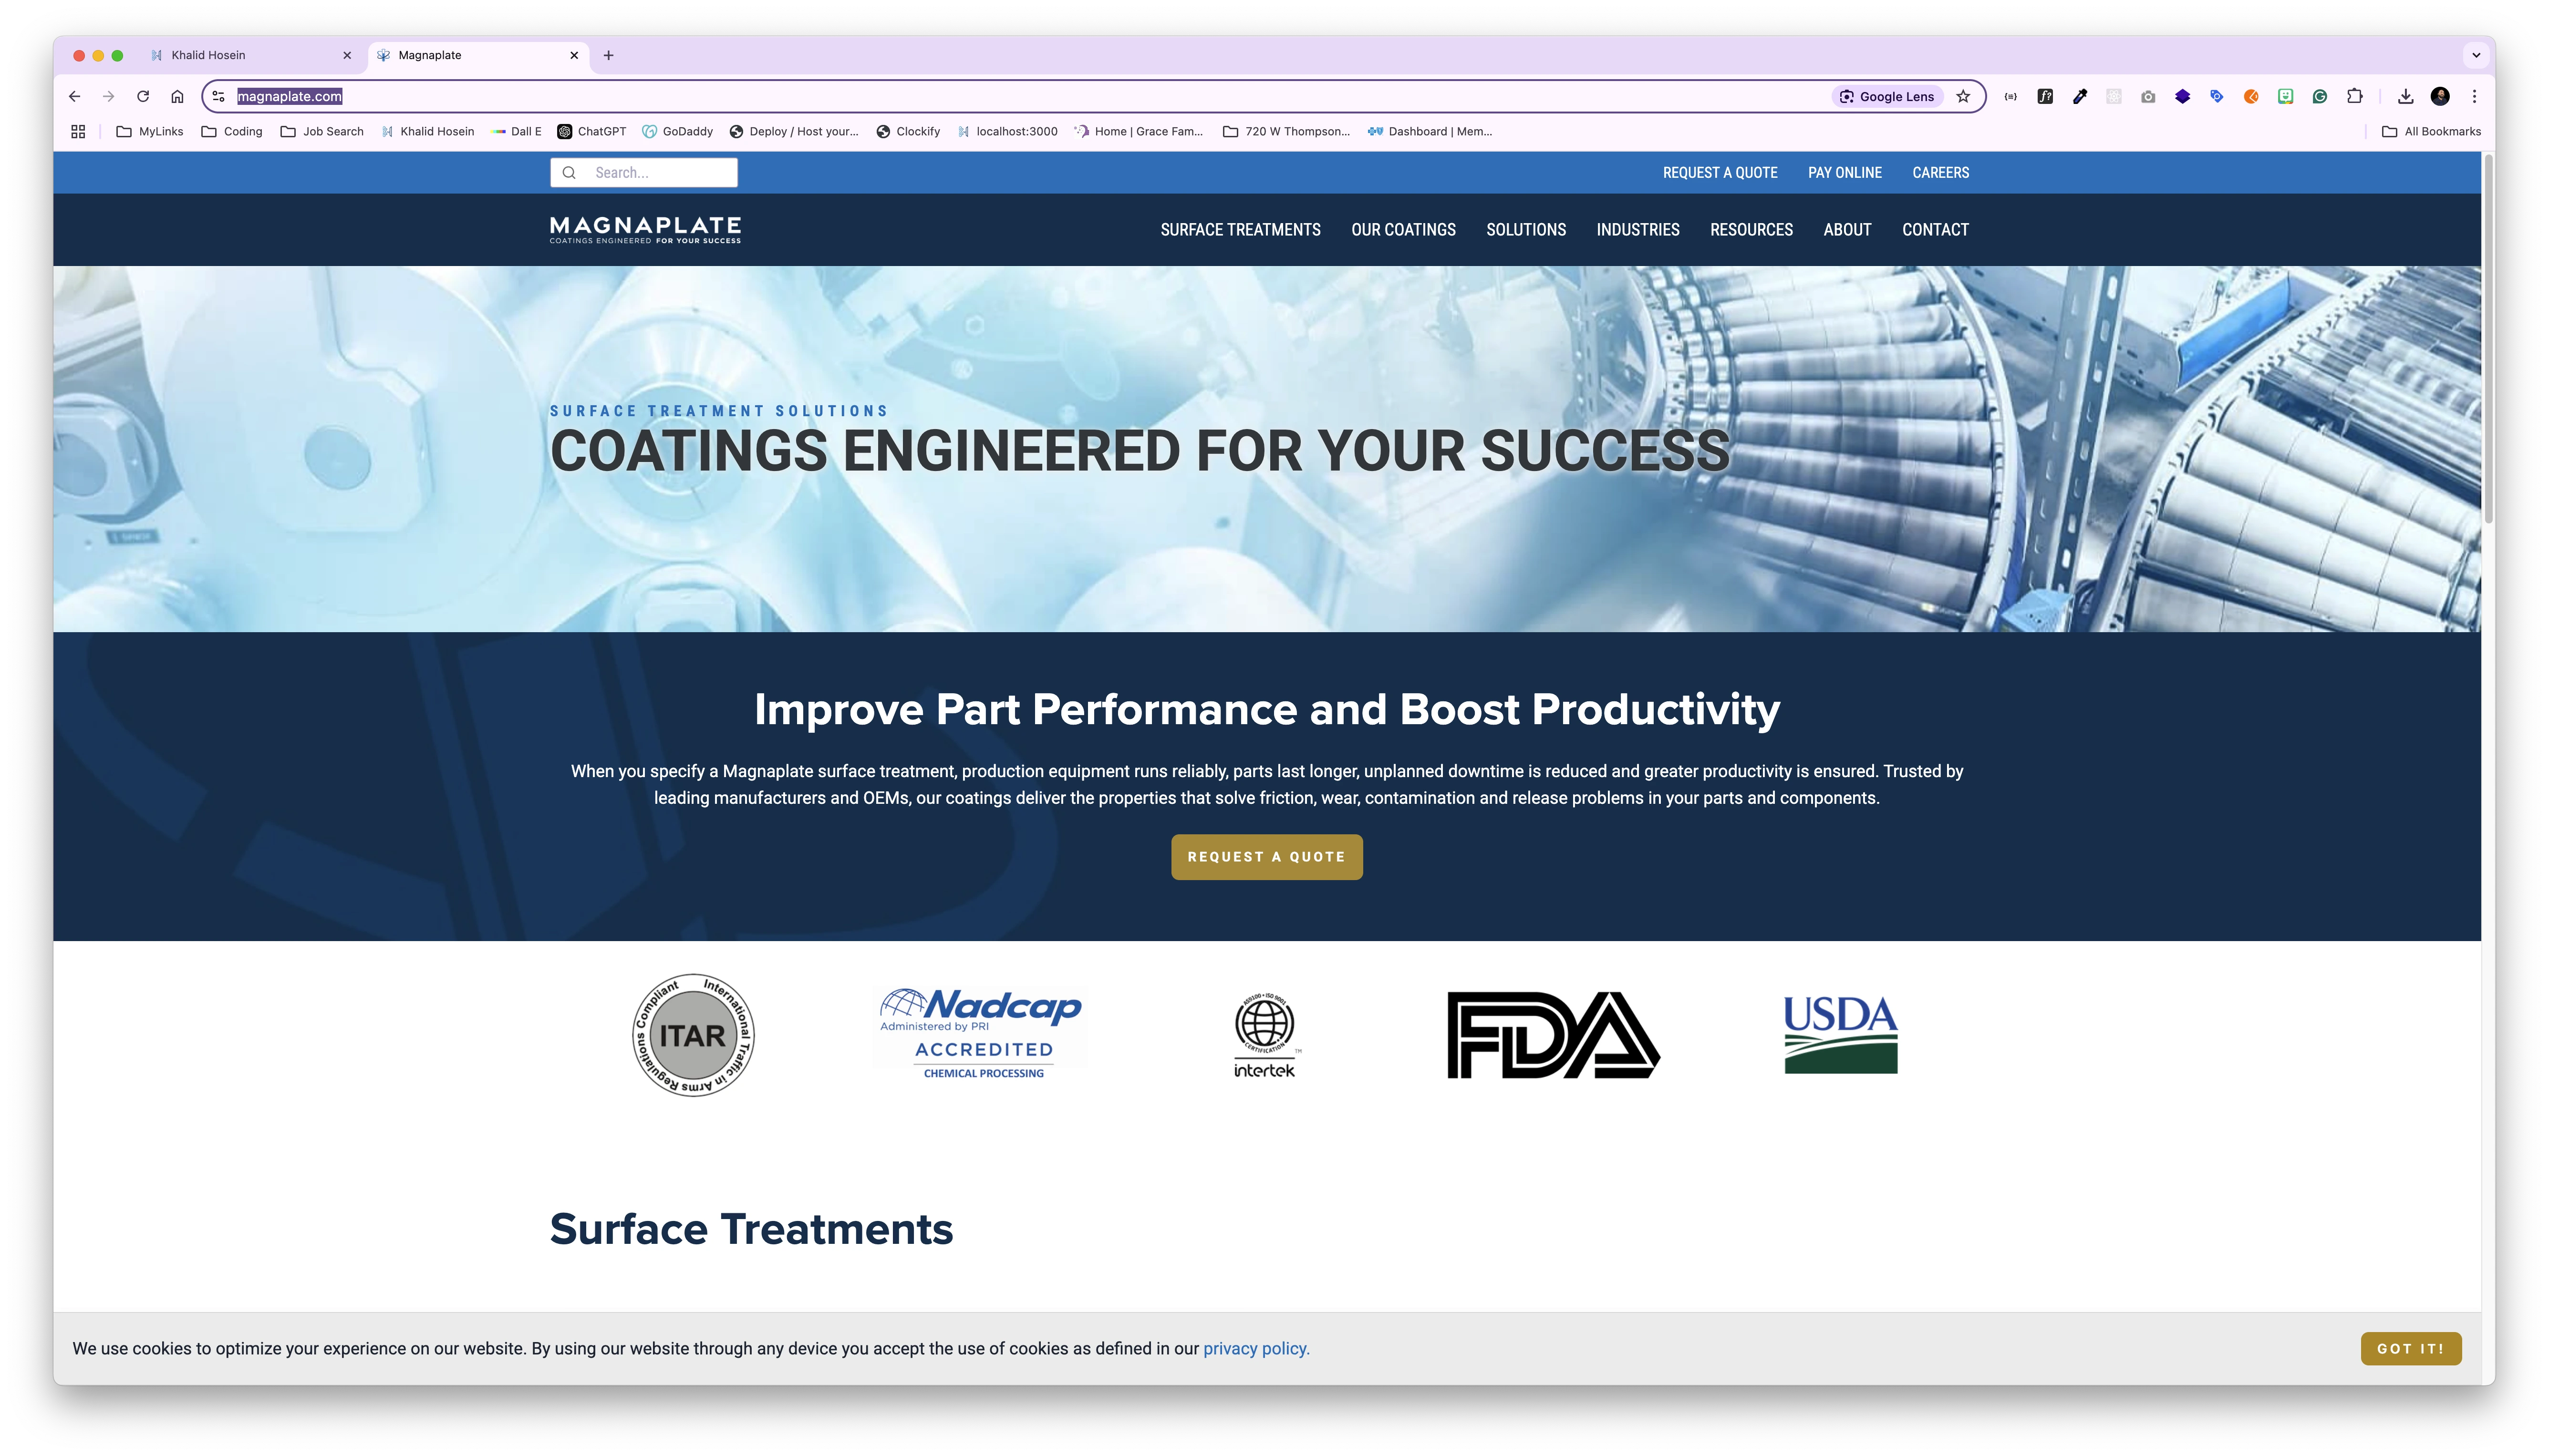Image resolution: width=2549 pixels, height=1456 pixels.
Task: Open the tab search dropdown arrow
Action: pos(2476,55)
